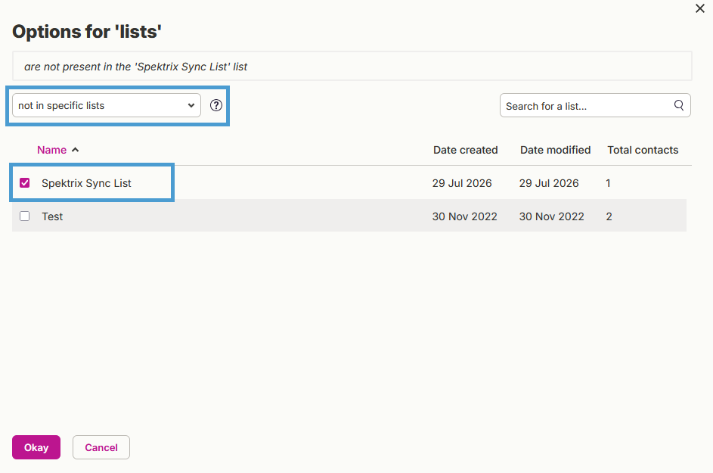Click the Cancel button

pyautogui.click(x=101, y=447)
